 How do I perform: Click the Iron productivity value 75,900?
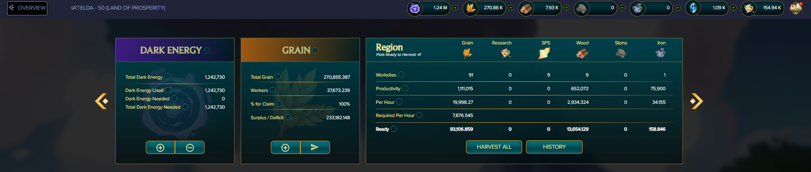coord(658,88)
